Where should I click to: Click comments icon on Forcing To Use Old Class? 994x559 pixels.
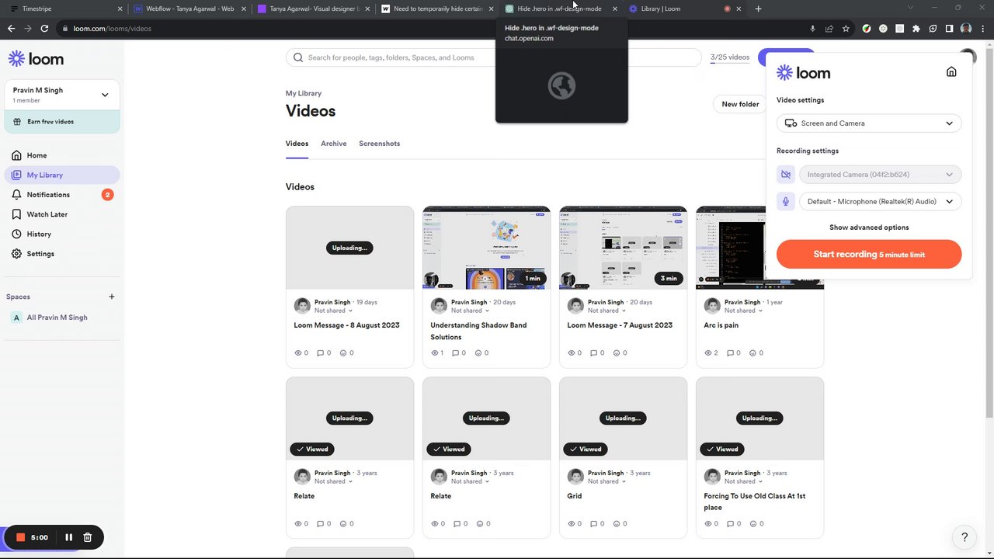point(732,524)
